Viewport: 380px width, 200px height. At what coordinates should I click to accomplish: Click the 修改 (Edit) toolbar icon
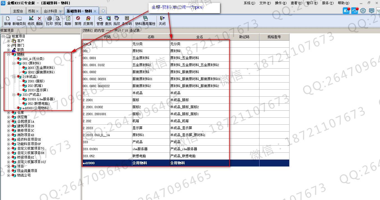coord(31,19)
